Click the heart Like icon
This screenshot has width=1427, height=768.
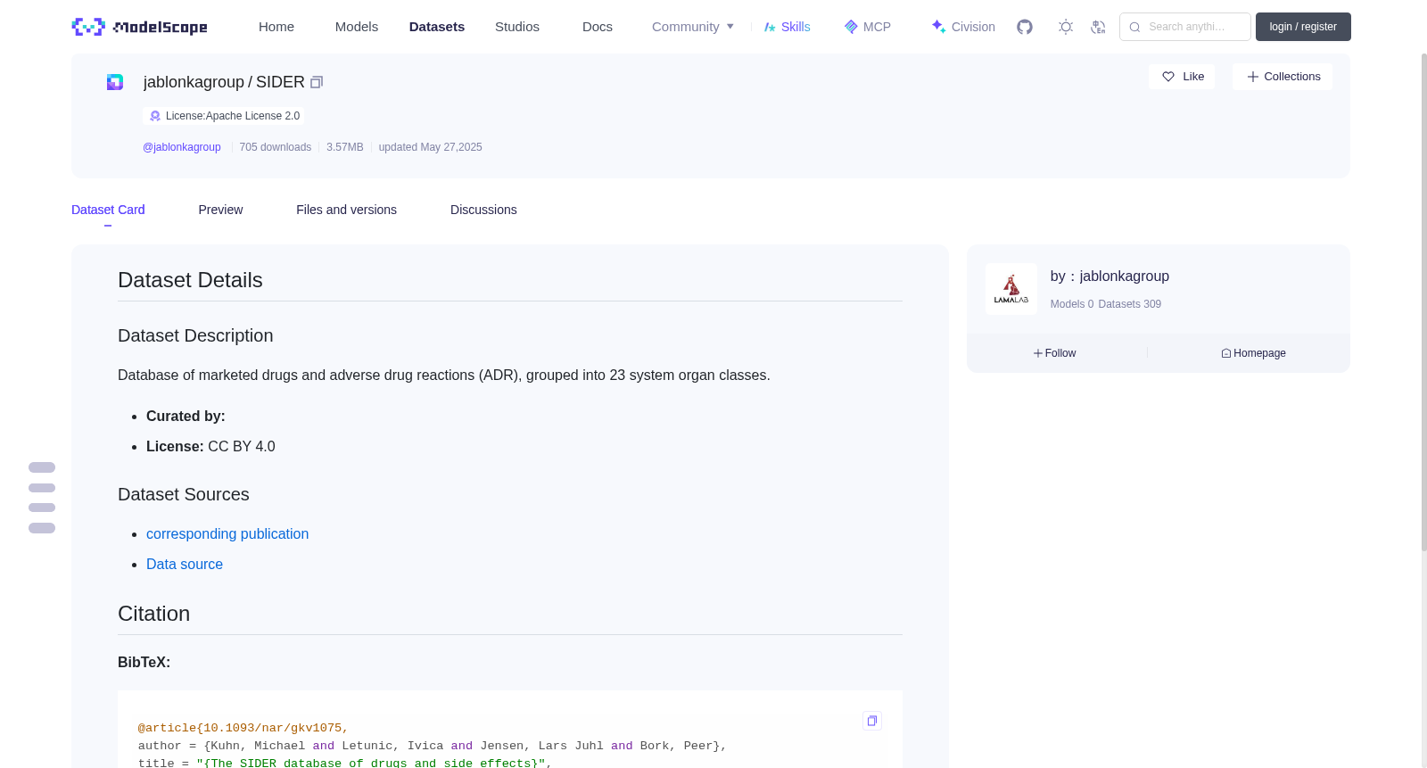point(1168,77)
